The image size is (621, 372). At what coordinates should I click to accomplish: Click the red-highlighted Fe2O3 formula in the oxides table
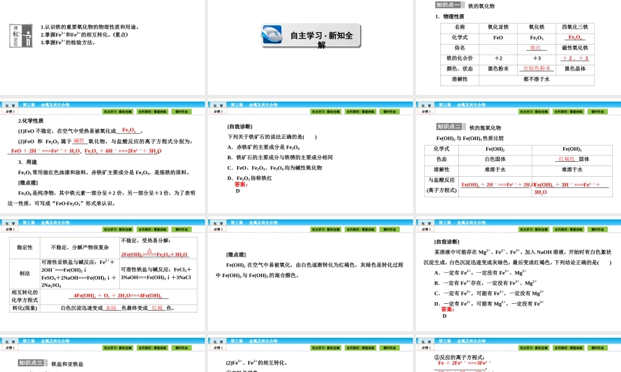(574, 37)
